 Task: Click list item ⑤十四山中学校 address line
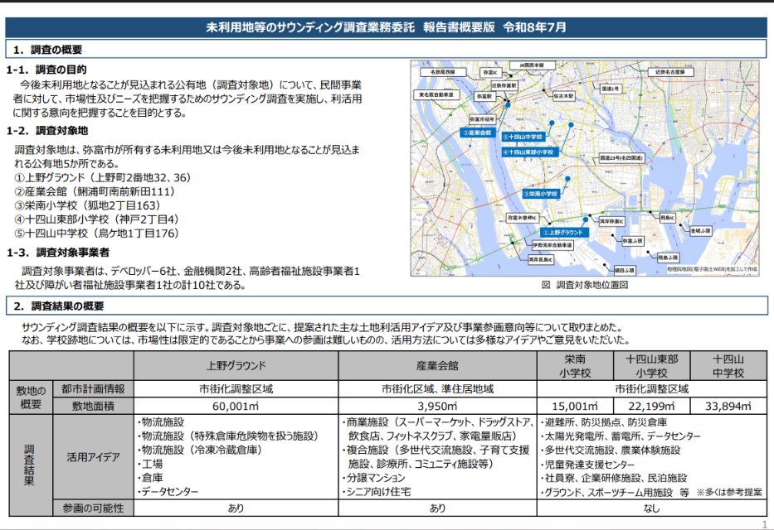click(96, 233)
